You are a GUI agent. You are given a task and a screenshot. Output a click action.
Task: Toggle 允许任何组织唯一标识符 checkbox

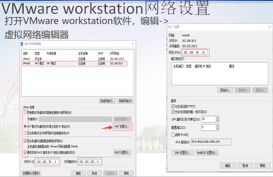coord(173,112)
